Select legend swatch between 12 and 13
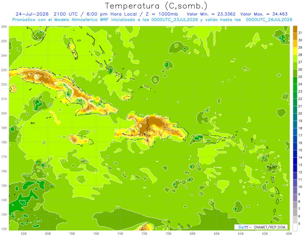The image size is (307, 237). click(295, 168)
